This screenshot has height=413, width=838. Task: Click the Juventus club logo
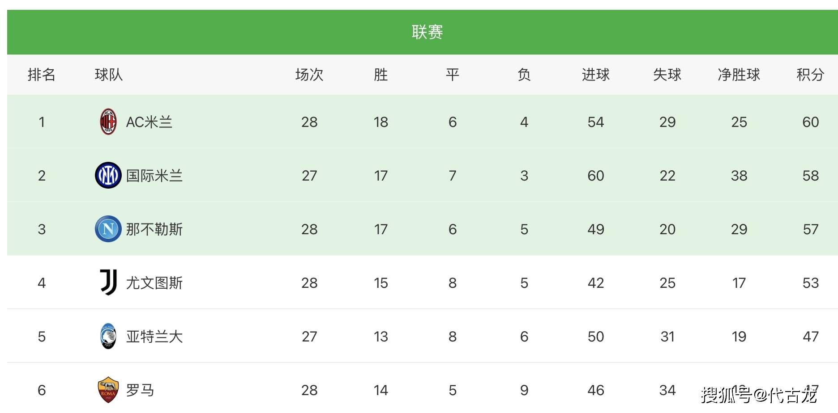(x=108, y=282)
